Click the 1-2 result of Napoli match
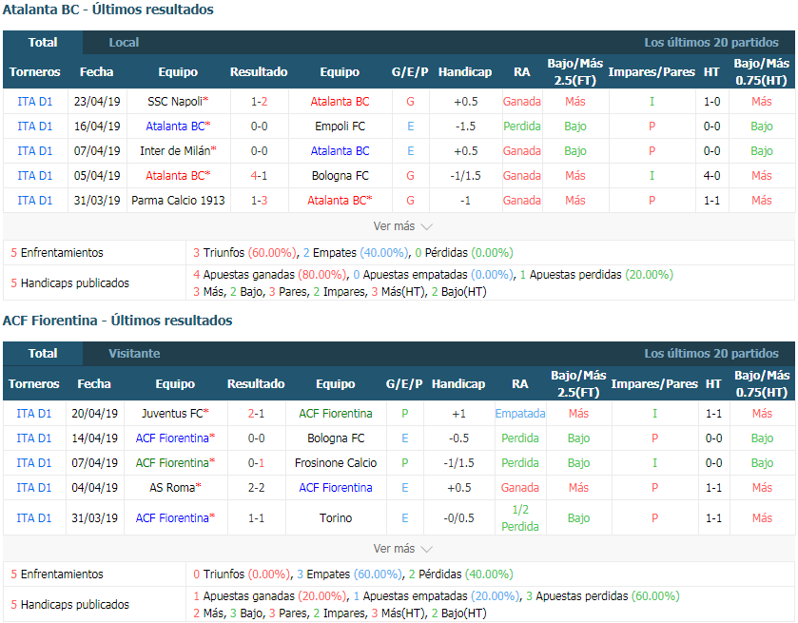The image size is (798, 623). [x=259, y=101]
